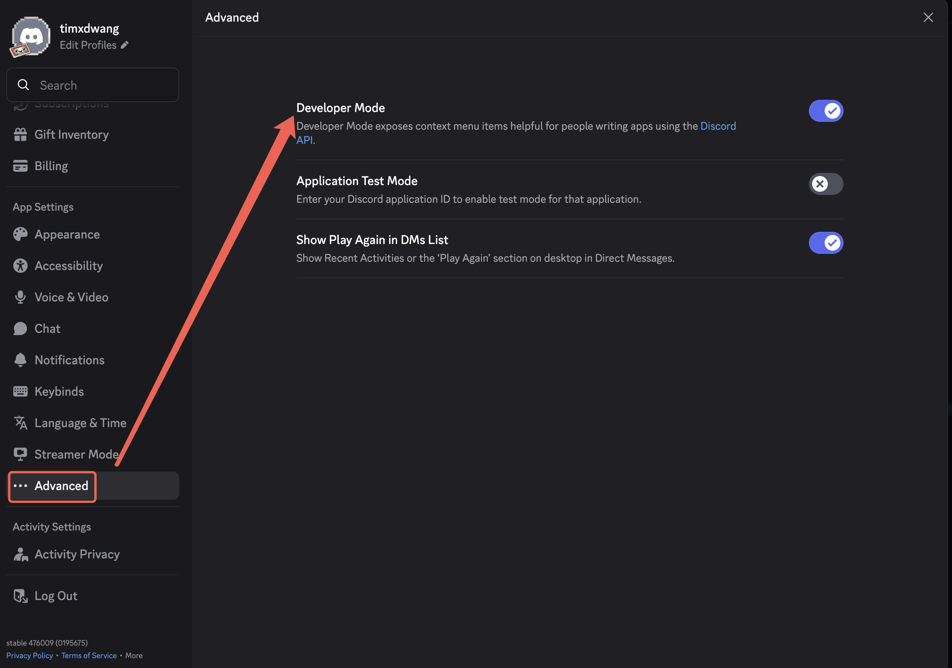The width and height of the screenshot is (952, 668).
Task: Click the Keybinds keyboard icon
Action: click(20, 391)
